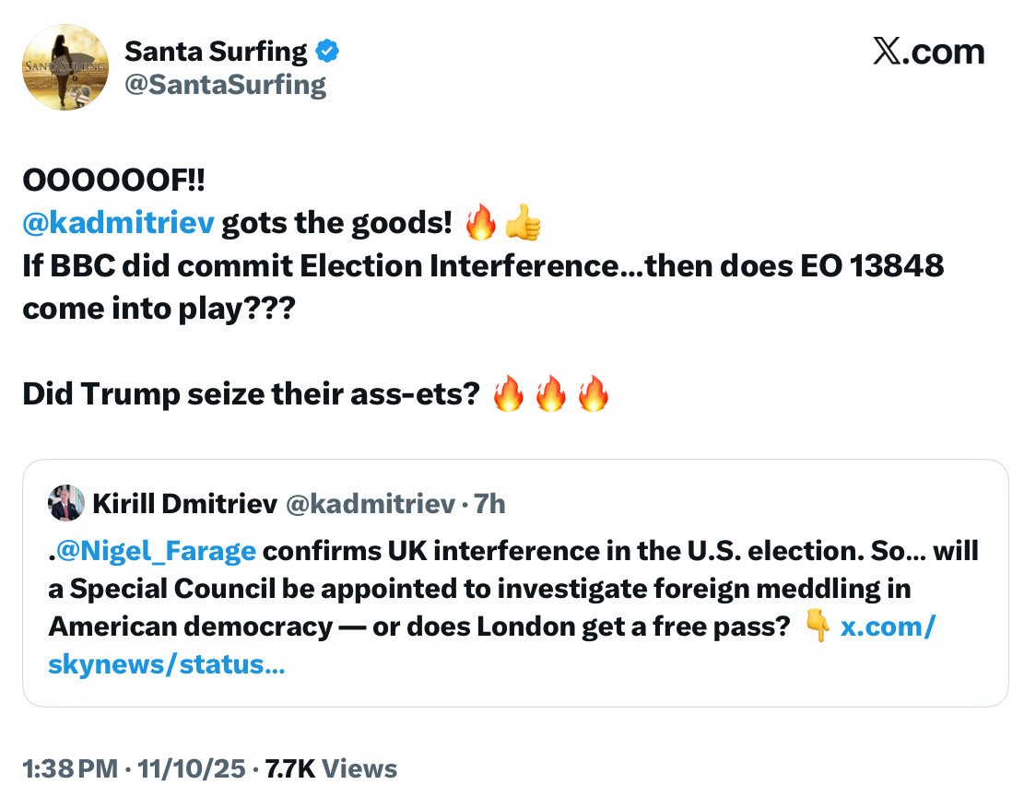This screenshot has width=1036, height=796.
Task: Open the Santa Surfing display name
Action: [x=216, y=52]
